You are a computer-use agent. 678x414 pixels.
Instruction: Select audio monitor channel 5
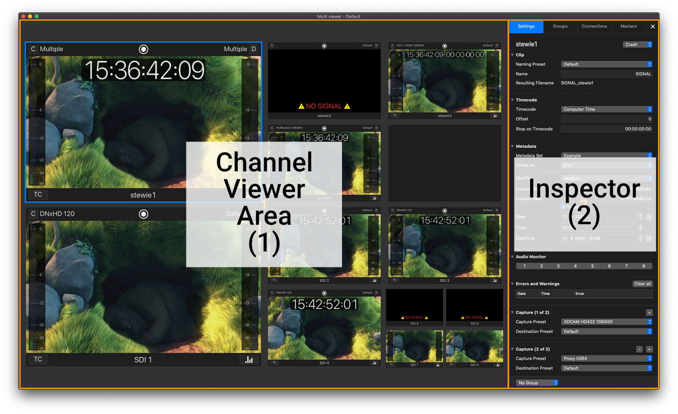[592, 266]
